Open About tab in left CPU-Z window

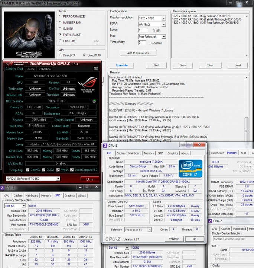pyautogui.click(x=82, y=195)
